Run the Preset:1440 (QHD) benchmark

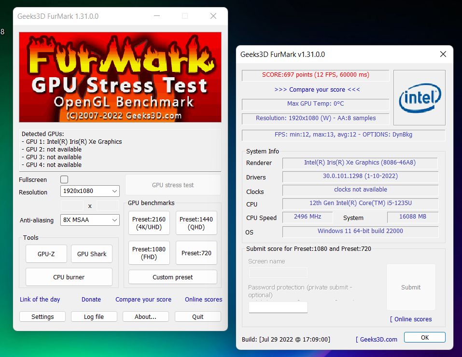[196, 223]
